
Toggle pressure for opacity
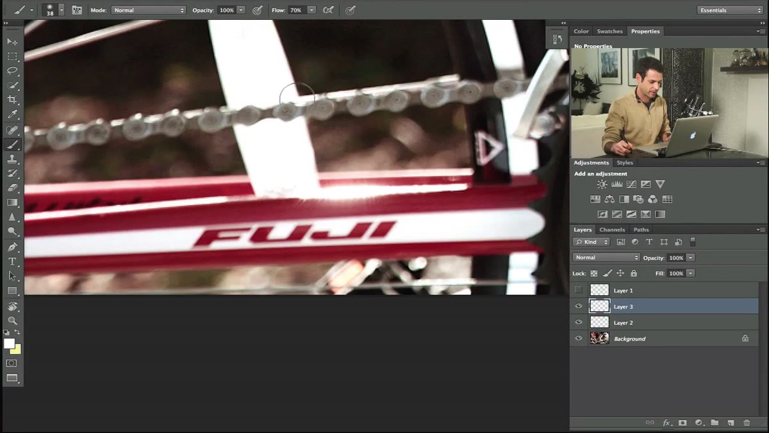click(258, 10)
